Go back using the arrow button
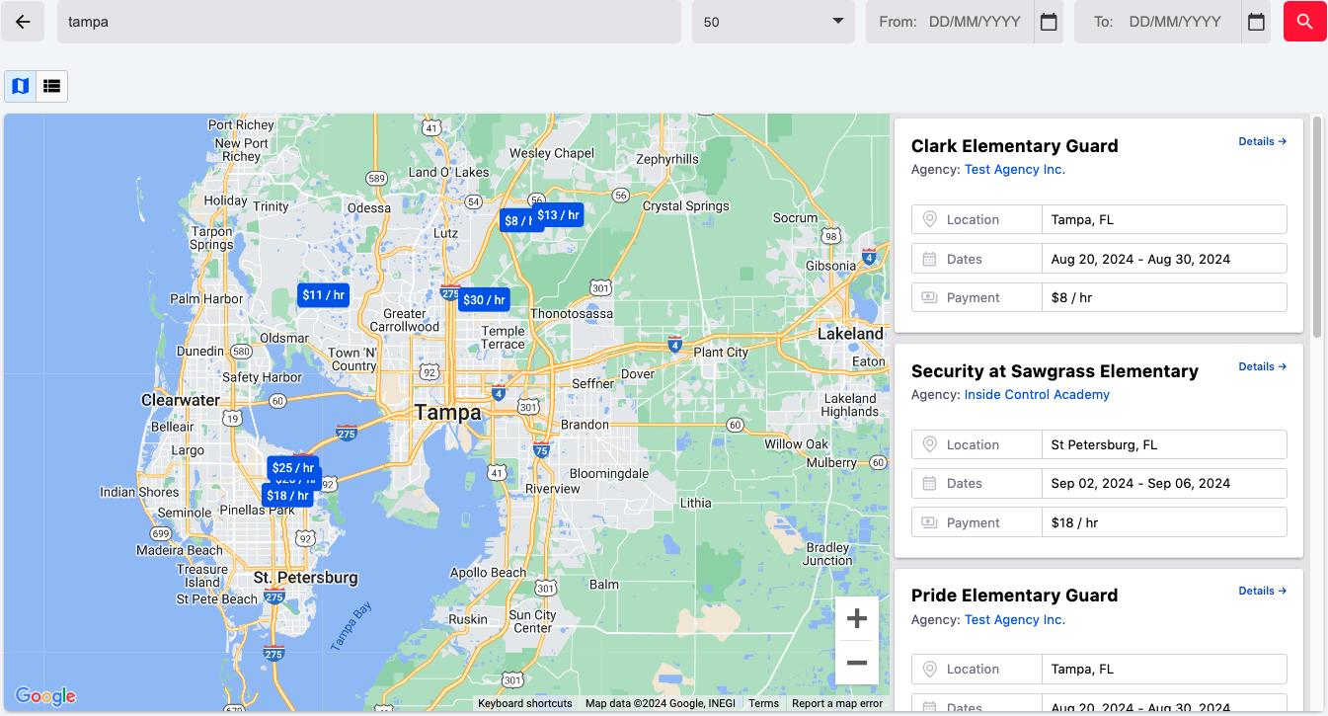1328x716 pixels. coord(23,22)
